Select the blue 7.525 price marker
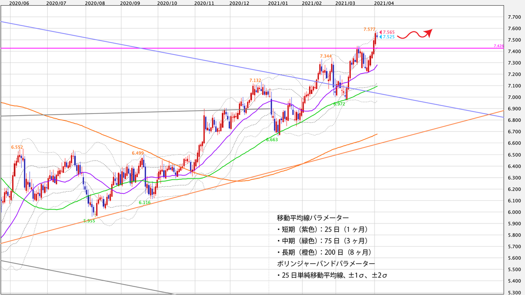The image size is (525, 295). pyautogui.click(x=388, y=37)
